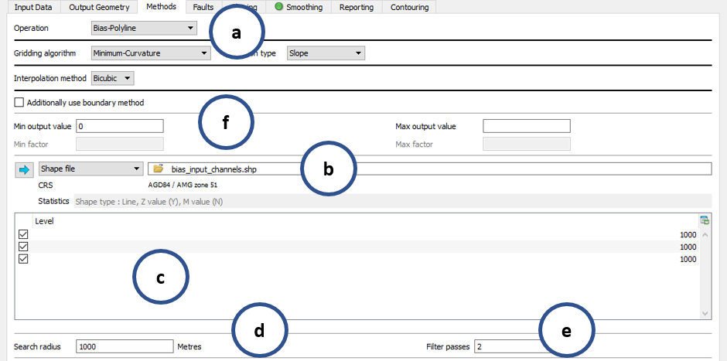Click the table icon at Level list corner
This screenshot has width=727, height=361.
[704, 220]
